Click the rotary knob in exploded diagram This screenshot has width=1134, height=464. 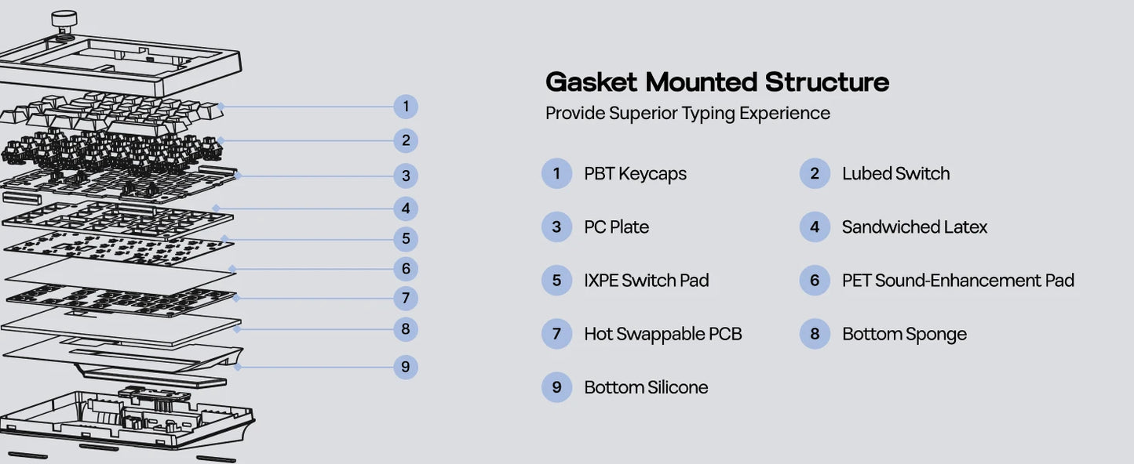(x=64, y=21)
